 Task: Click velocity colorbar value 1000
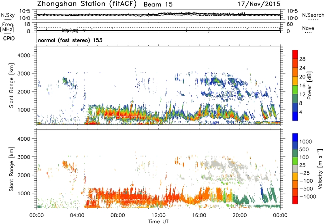click(305, 142)
